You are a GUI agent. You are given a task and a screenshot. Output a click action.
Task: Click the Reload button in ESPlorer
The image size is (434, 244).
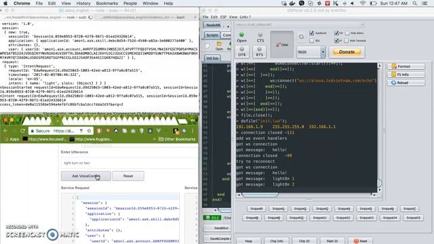point(406,83)
